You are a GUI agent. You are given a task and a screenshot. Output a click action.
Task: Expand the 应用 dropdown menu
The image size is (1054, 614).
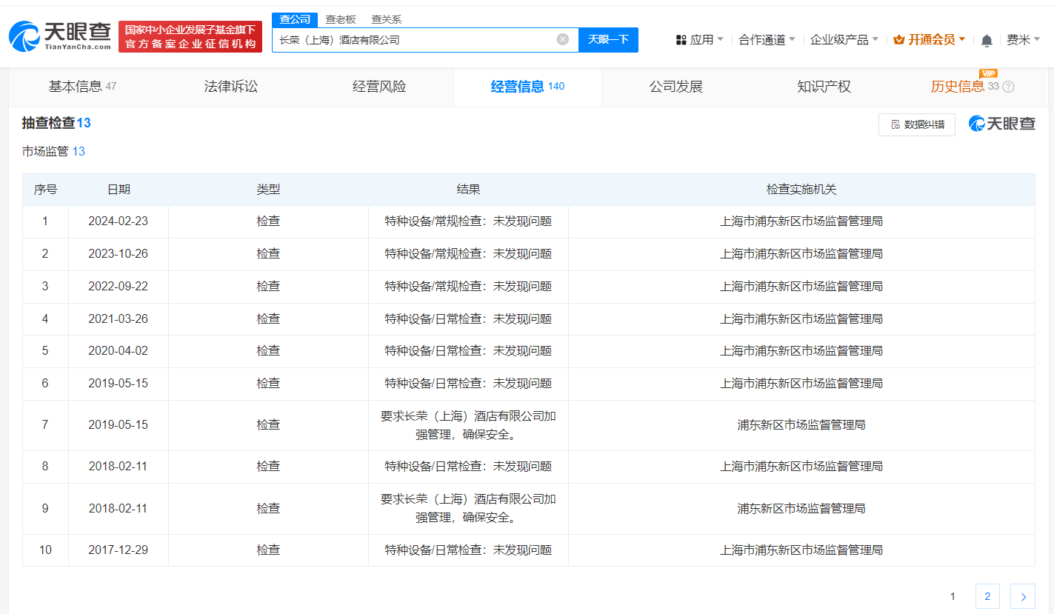[700, 40]
